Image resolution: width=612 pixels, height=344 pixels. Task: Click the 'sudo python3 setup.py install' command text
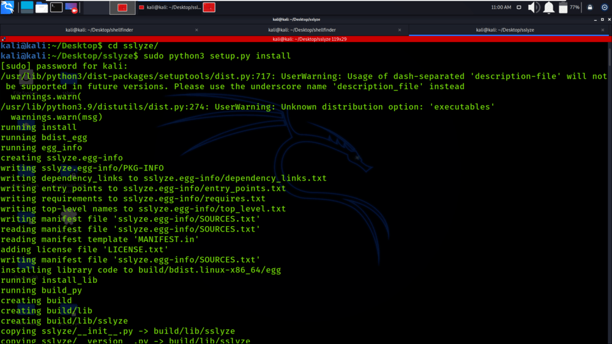click(x=217, y=56)
